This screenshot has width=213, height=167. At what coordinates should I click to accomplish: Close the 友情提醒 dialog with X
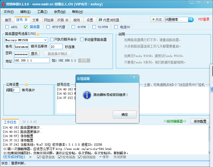134,77
